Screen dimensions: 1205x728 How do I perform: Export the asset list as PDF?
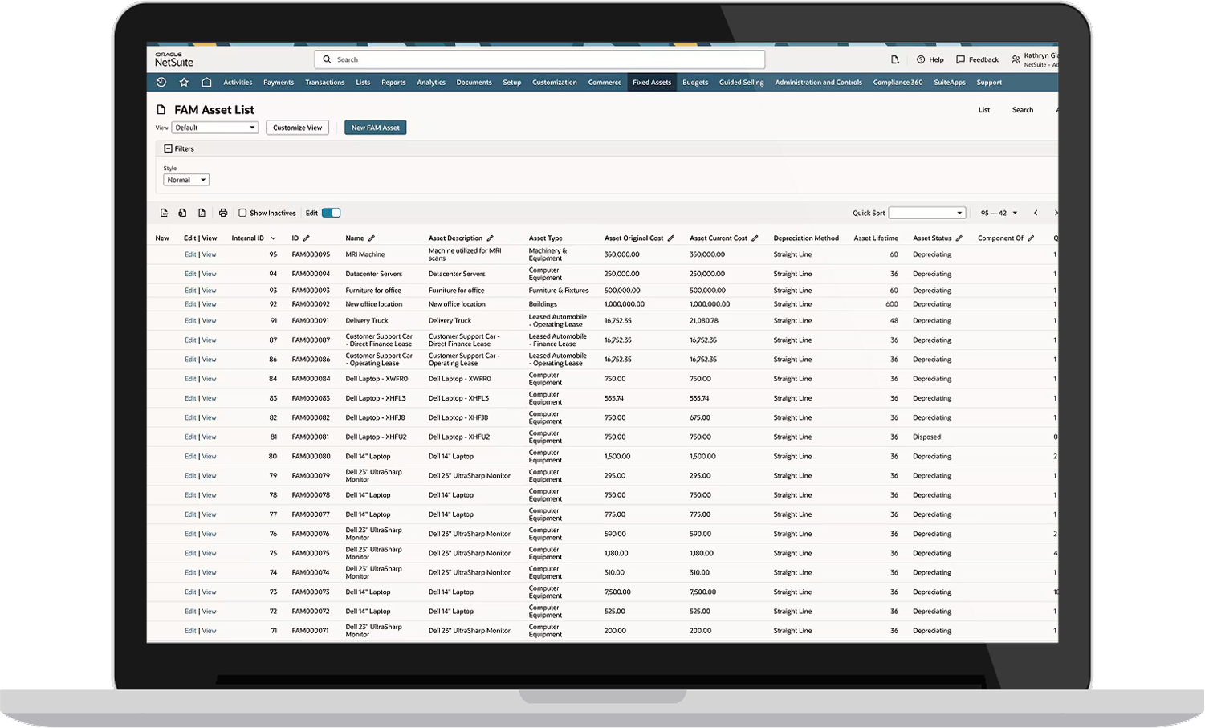click(202, 213)
